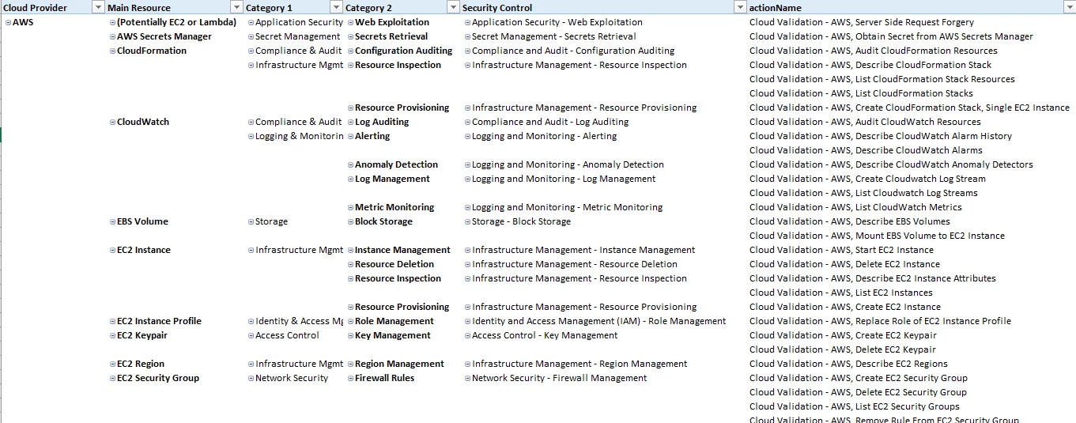The image size is (1076, 423).
Task: Select 'Replace Role of EC2 Instance Profile' cell
Action: click(880, 321)
